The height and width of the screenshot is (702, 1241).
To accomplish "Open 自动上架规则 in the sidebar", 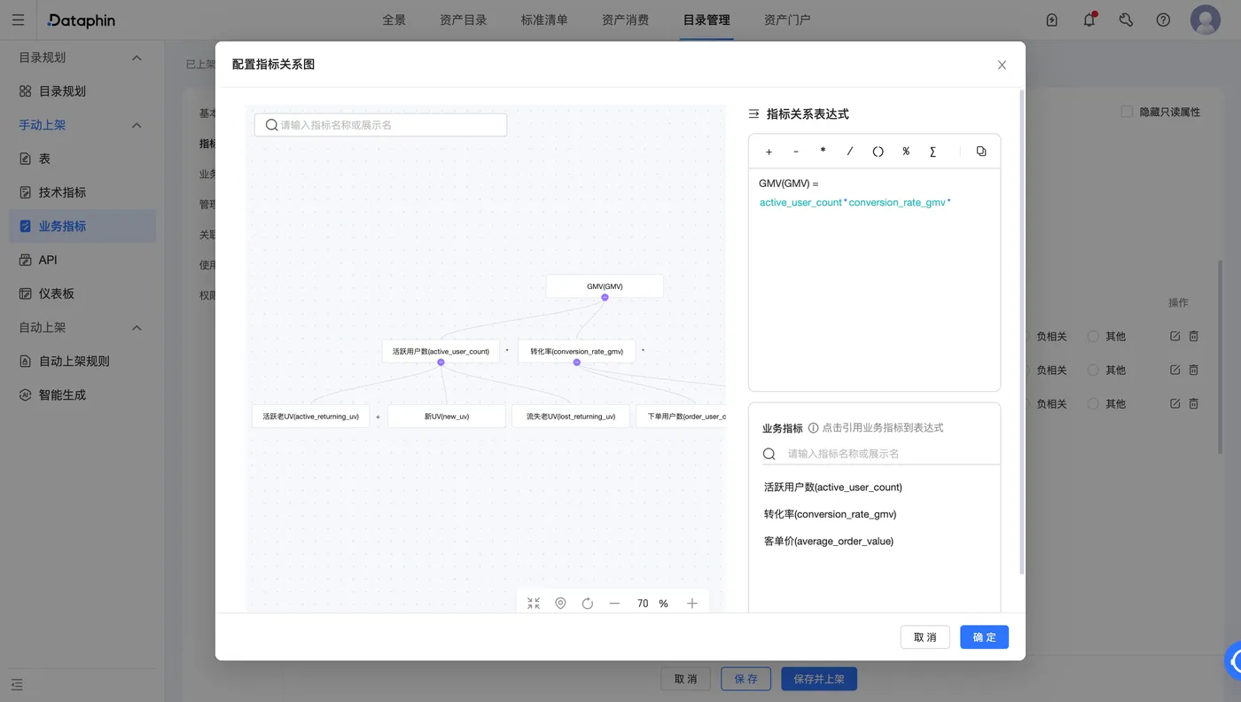I will (82, 362).
